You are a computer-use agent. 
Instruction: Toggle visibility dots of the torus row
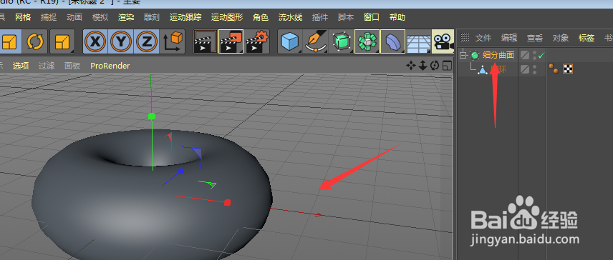click(534, 70)
